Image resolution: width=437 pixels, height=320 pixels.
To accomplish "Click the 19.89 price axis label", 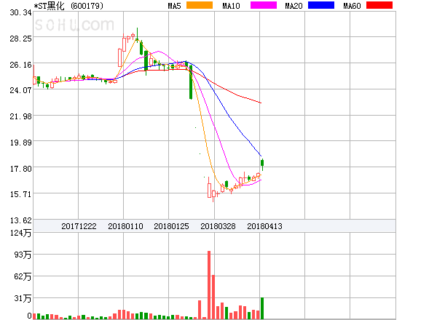I will pyautogui.click(x=20, y=143).
